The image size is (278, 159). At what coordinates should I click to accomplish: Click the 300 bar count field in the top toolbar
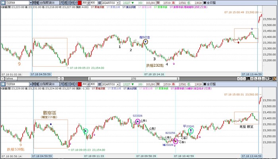(84, 2)
